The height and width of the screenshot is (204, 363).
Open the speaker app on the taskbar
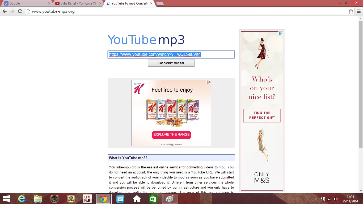click(54, 199)
